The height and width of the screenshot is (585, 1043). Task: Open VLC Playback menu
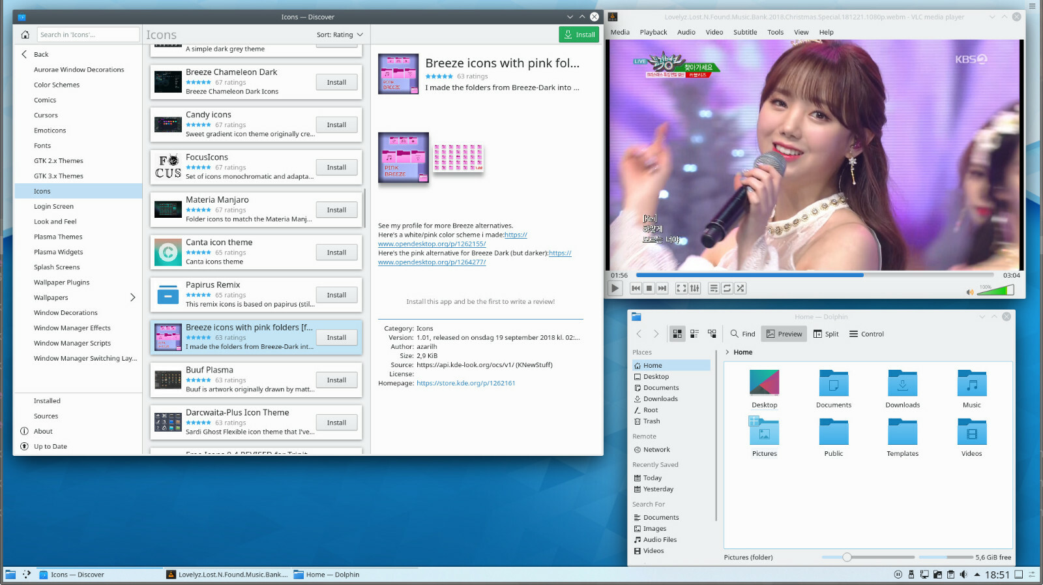coord(653,32)
